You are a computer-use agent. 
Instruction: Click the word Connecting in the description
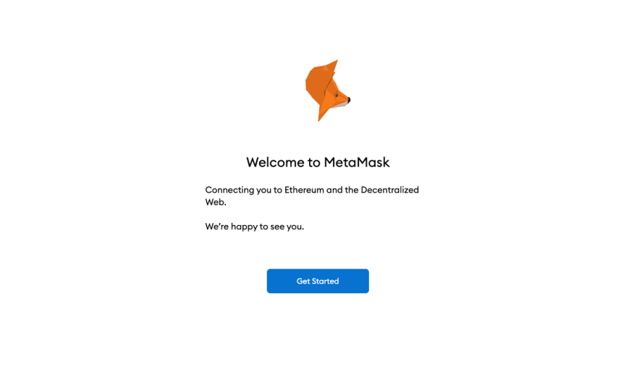(229, 190)
